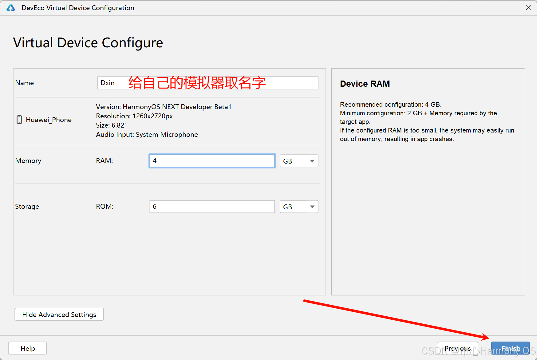Click the Recommended configuration 4 GB text
This screenshot has width=537, height=360.
pyautogui.click(x=391, y=105)
